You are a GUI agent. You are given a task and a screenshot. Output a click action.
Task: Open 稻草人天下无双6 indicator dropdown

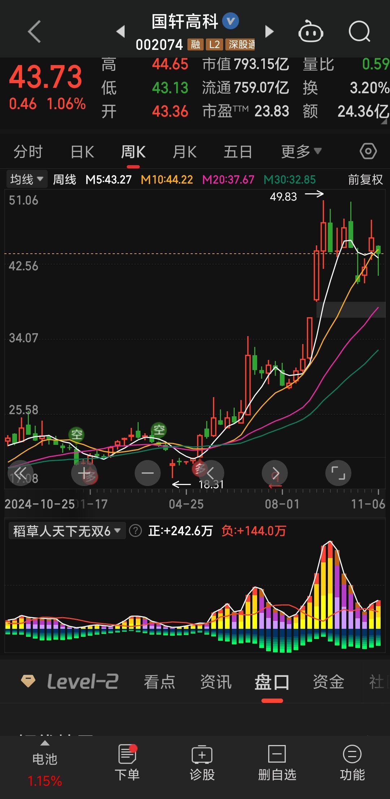tap(67, 531)
